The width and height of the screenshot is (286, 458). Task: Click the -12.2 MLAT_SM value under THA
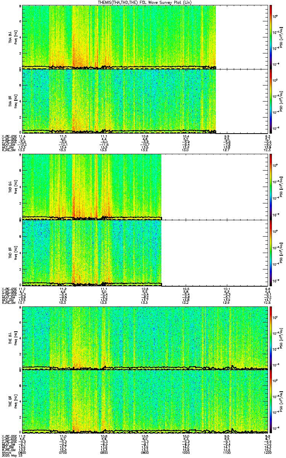22,145
